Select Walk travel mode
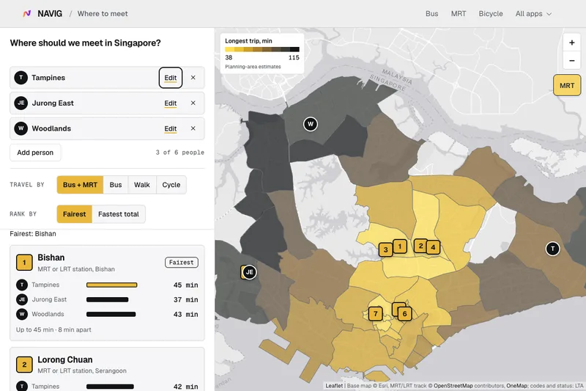Screen dimensions: 586x391 142,185
